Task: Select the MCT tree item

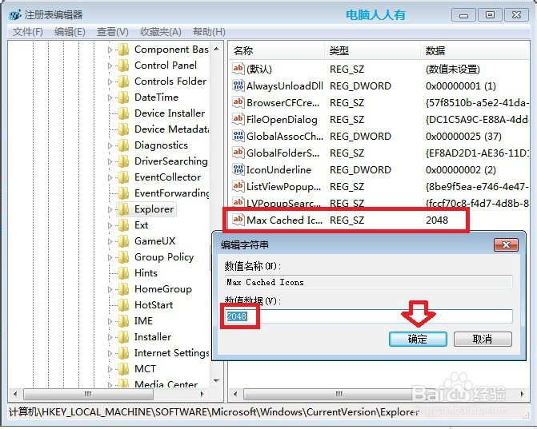Action: click(x=145, y=369)
